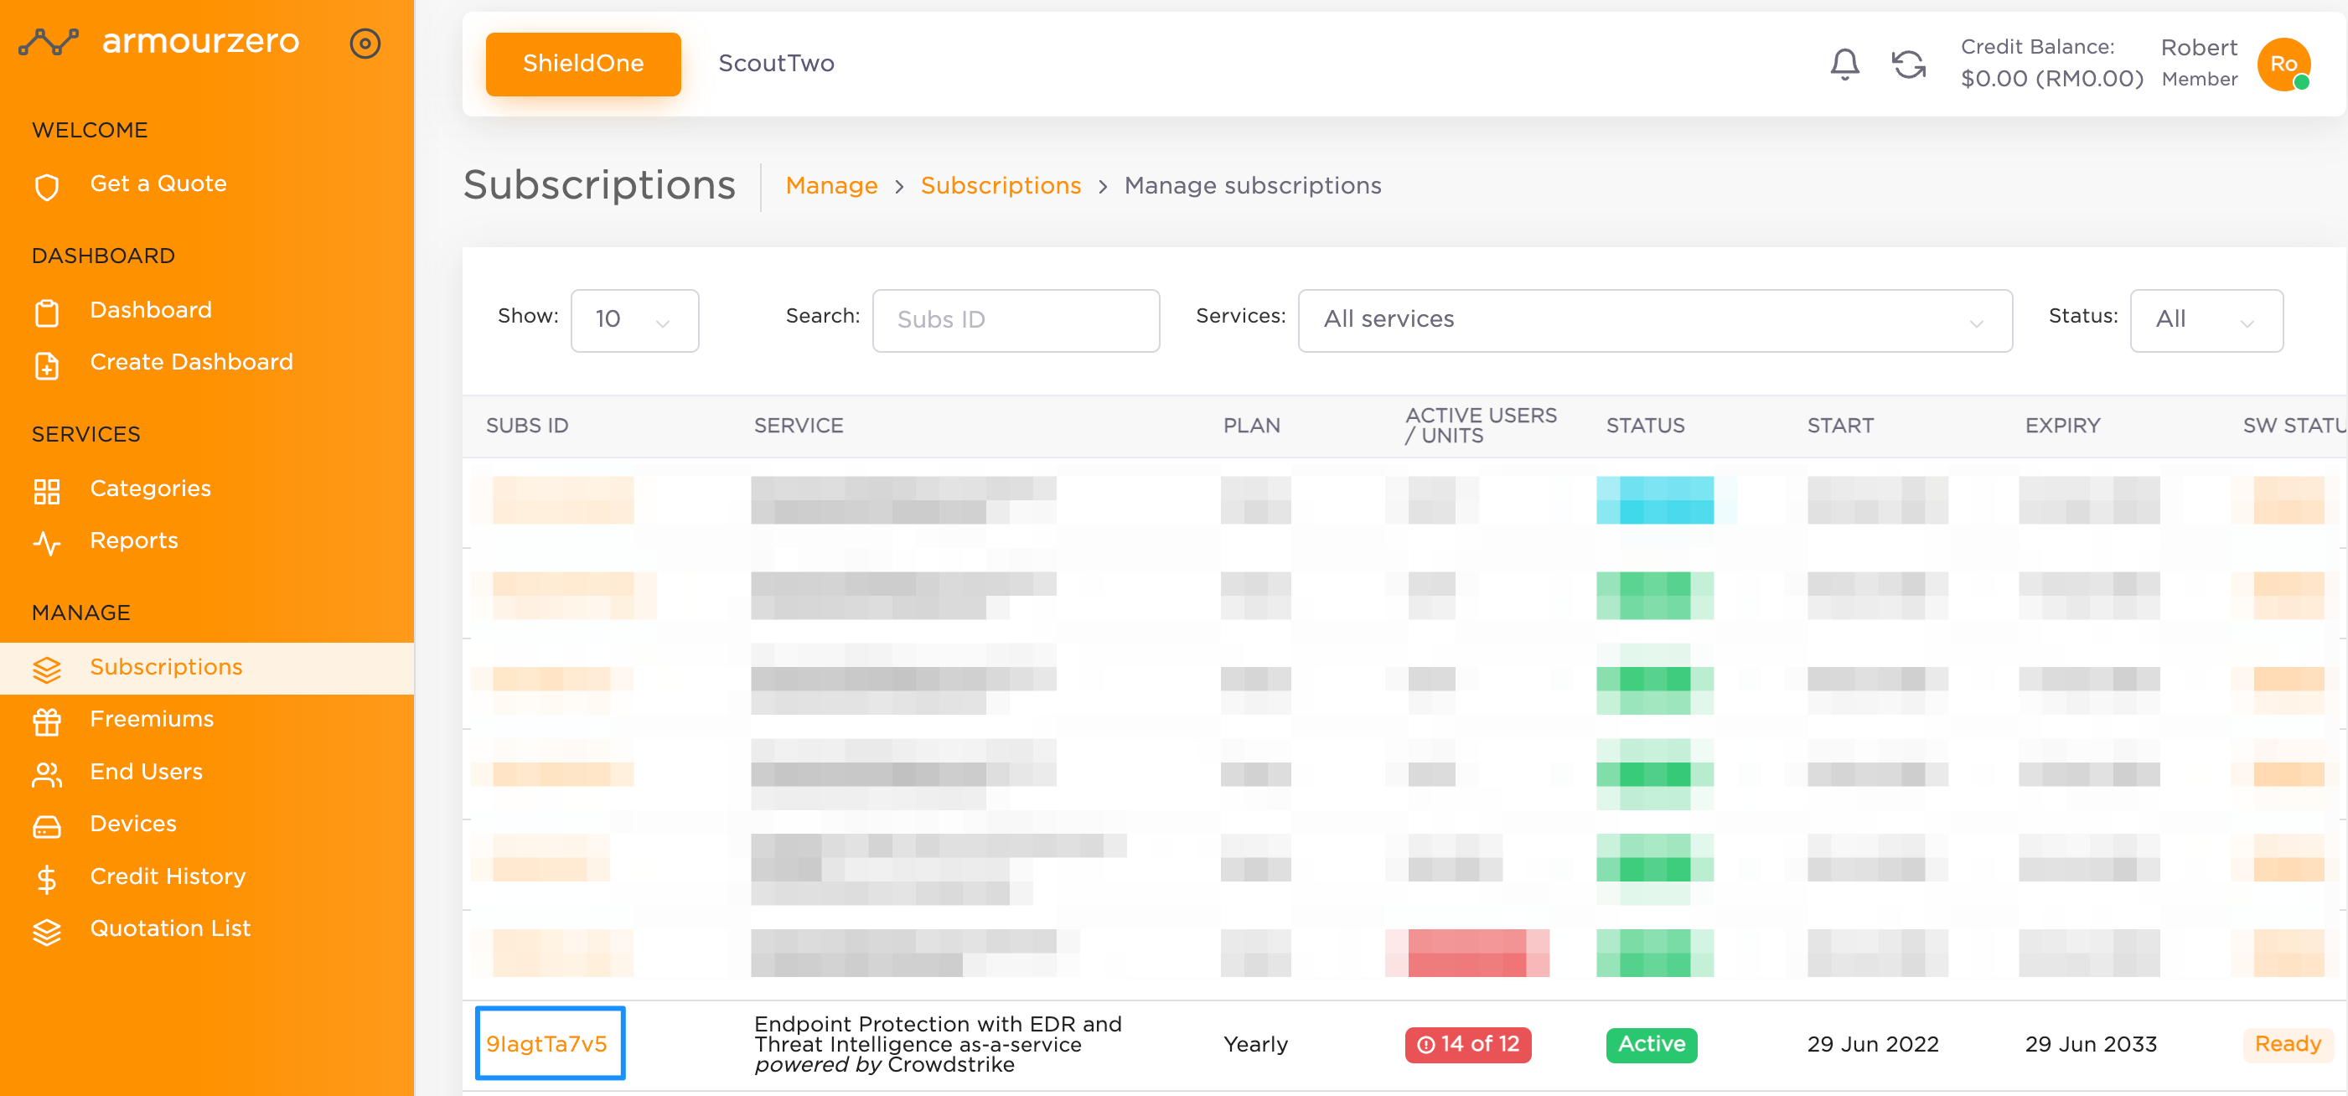Switch to the ScoutTwo tab

776,64
